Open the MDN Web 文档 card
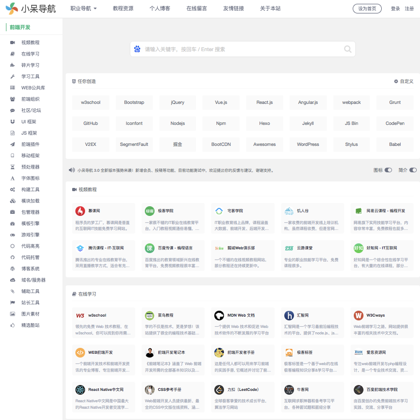420x420 pixels. pyautogui.click(x=243, y=323)
